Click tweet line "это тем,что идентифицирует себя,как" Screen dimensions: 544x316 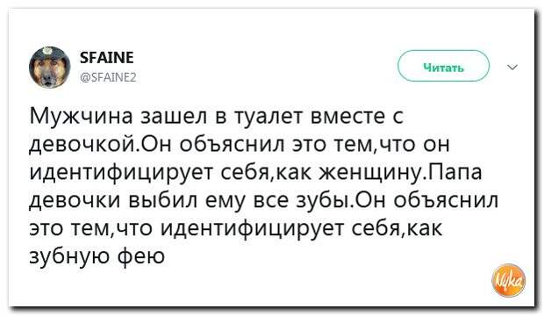pyautogui.click(x=236, y=228)
